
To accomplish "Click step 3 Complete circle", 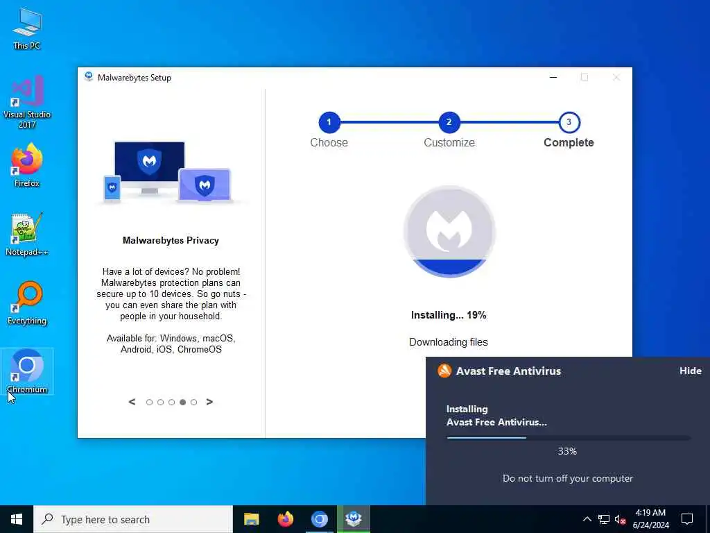I will (569, 122).
